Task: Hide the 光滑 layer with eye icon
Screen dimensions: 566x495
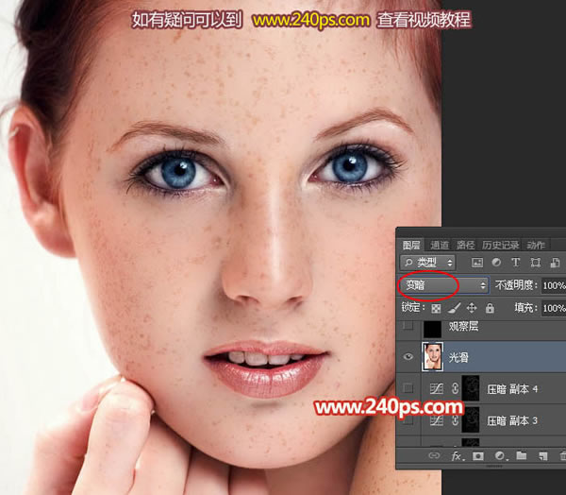Action: pos(408,358)
